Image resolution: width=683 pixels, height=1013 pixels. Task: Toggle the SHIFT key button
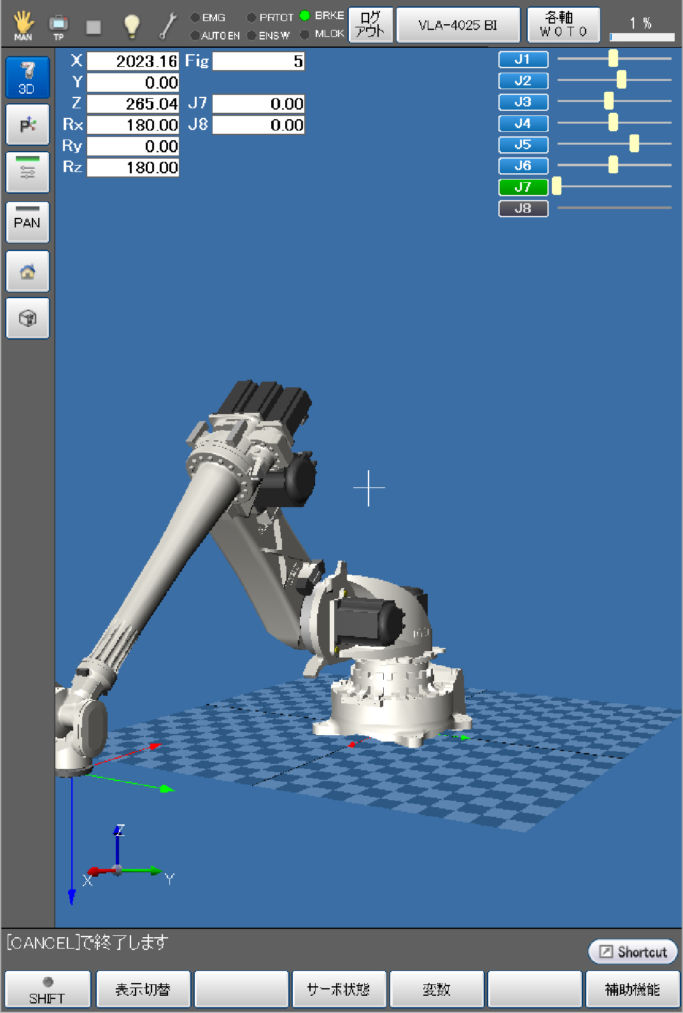coord(48,989)
